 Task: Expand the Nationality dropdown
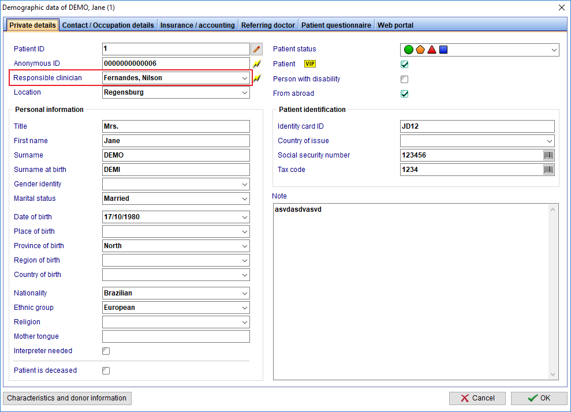(x=245, y=294)
